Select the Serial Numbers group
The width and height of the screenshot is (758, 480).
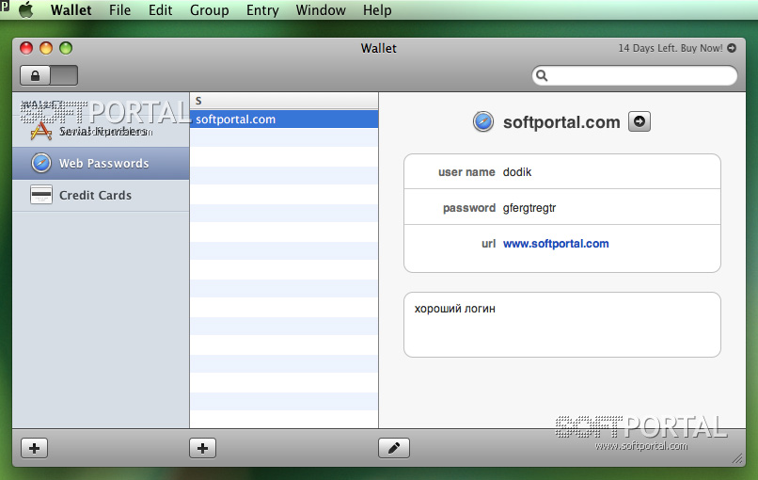coord(101,131)
